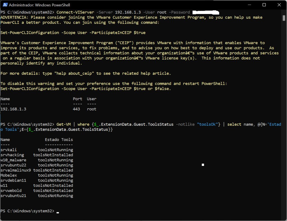Screen dimensions: 287x221
Task: Click the Get-VM command text
Action: point(64,124)
